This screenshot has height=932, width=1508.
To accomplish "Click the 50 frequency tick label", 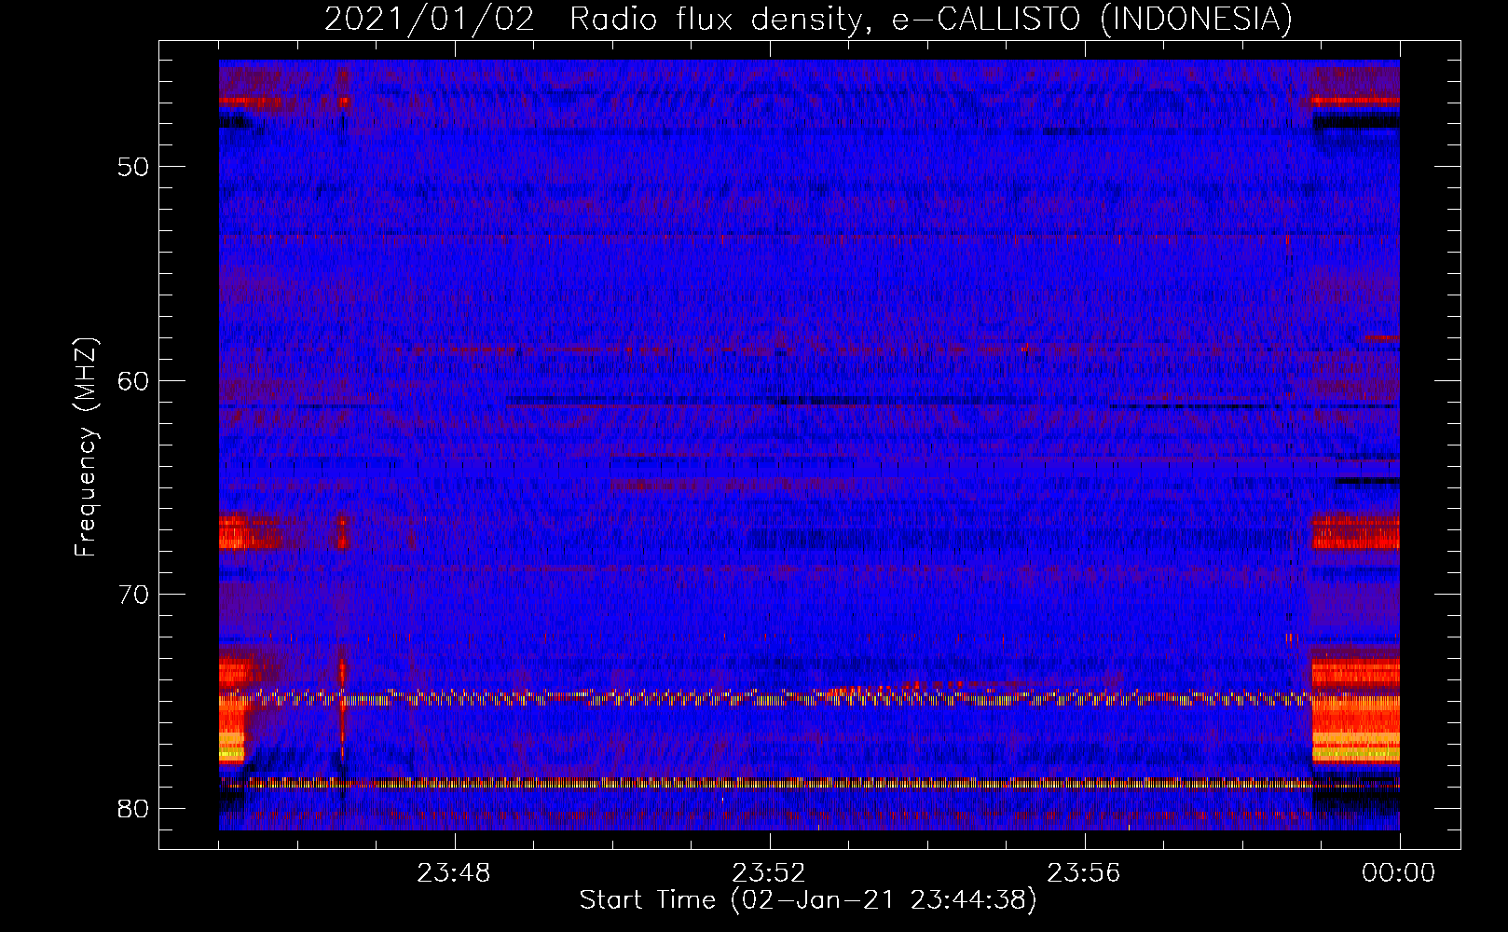I will click(x=134, y=167).
